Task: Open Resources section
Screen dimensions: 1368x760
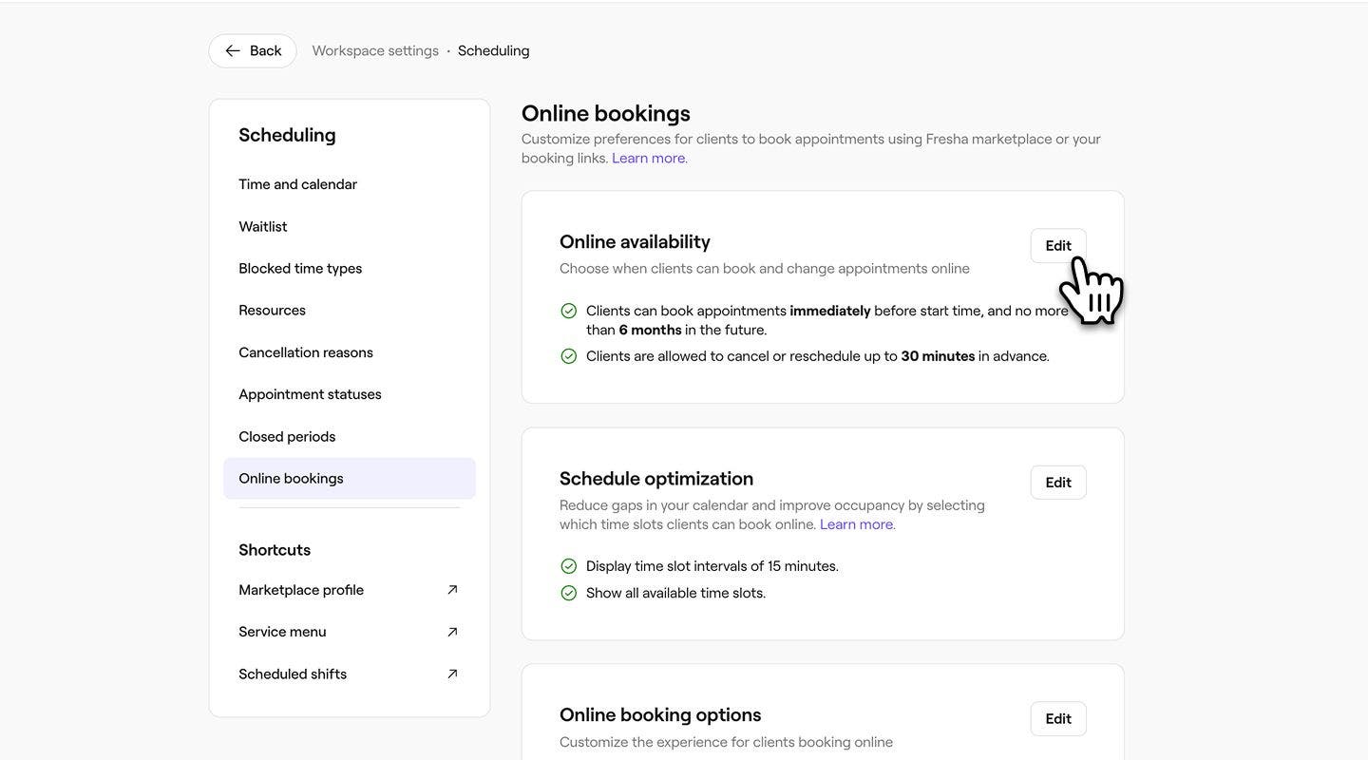Action: (272, 310)
